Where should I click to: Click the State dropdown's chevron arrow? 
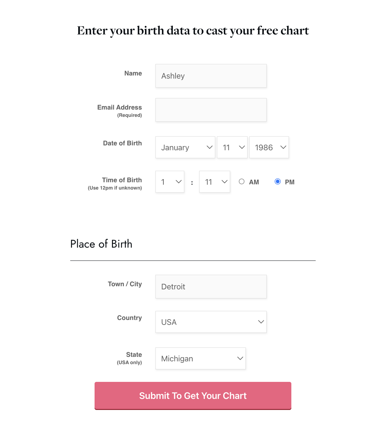240,358
